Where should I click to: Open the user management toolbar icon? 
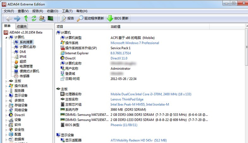coord(42,19)
